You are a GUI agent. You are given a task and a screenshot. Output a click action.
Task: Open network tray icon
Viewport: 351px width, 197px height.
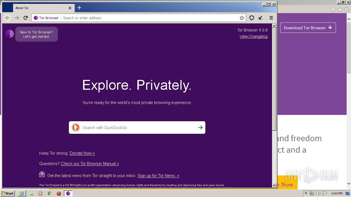[x=312, y=193]
